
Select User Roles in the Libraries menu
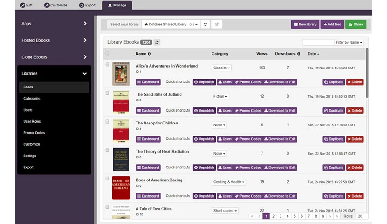pyautogui.click(x=54, y=121)
